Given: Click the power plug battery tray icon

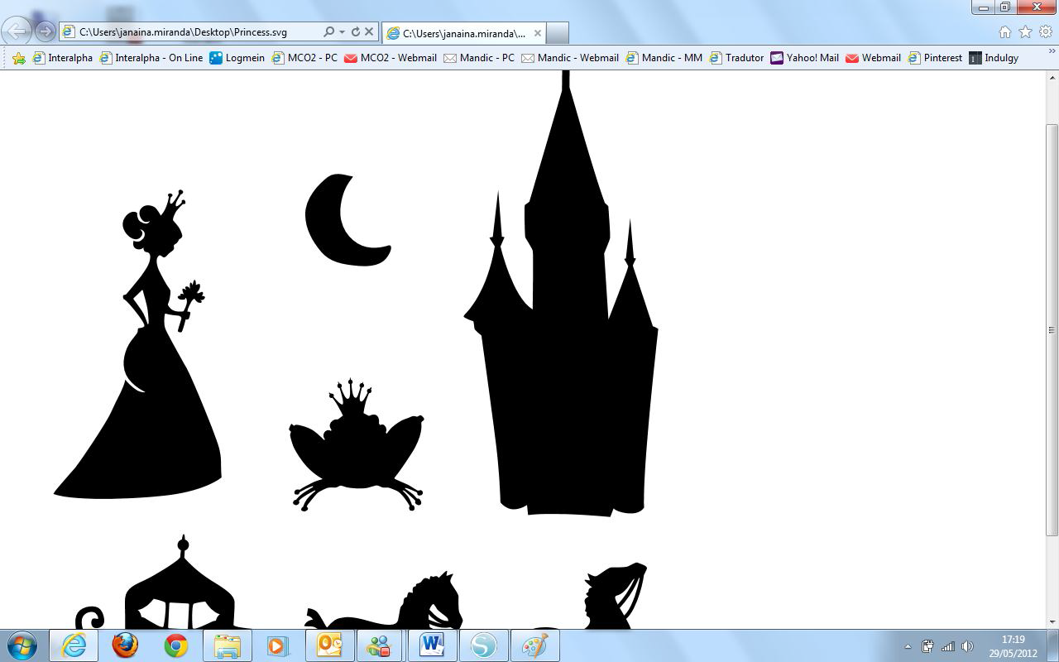Looking at the screenshot, I should (x=927, y=646).
